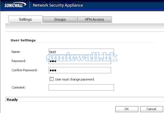Select the Confirm Password input box
This screenshot has width=164, height=113.
coord(80,70)
